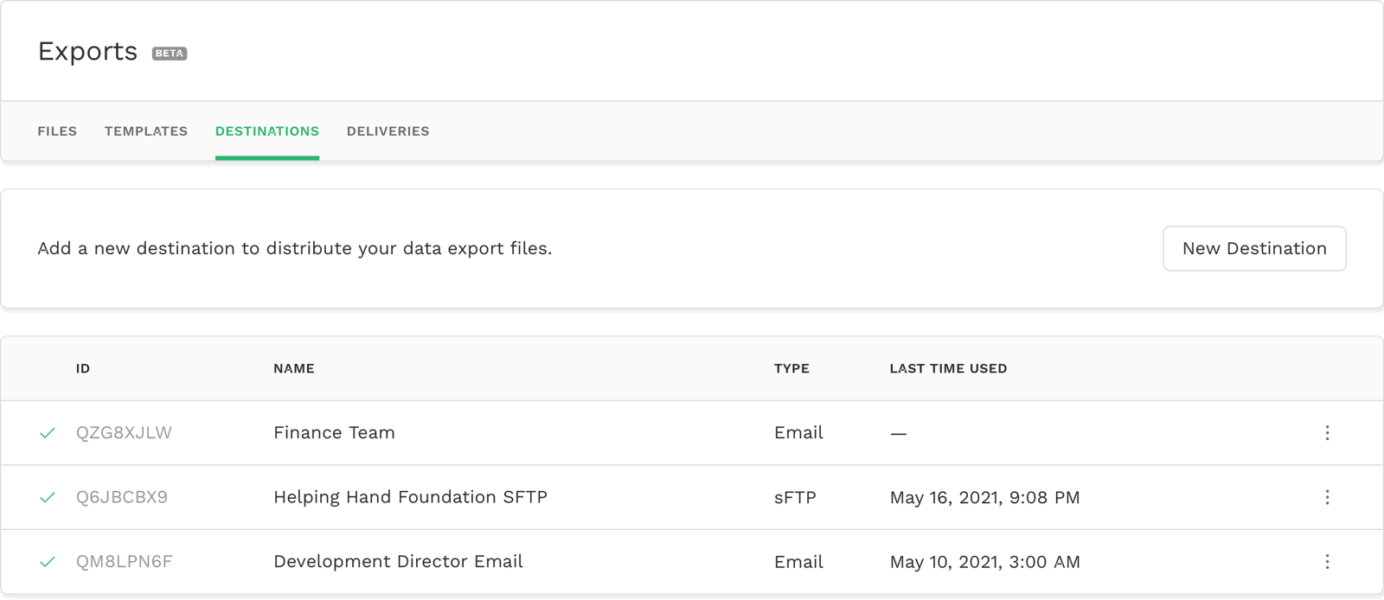
Task: Open Development Director Email destination
Action: pos(398,562)
